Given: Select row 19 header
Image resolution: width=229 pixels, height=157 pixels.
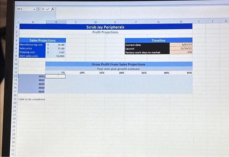Looking at the screenshot, I should point(15,99).
